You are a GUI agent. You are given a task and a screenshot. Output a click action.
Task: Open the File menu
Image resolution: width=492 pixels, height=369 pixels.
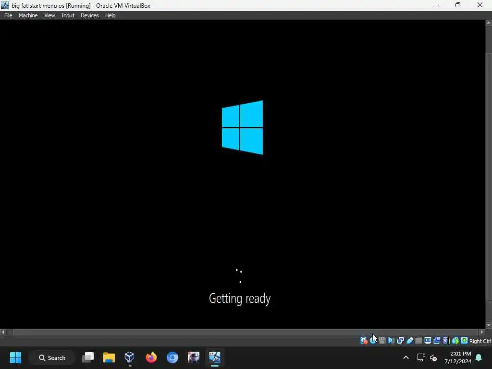click(x=8, y=15)
